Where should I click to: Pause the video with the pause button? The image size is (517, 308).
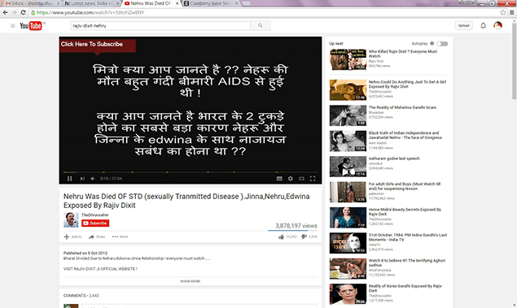[69, 178]
